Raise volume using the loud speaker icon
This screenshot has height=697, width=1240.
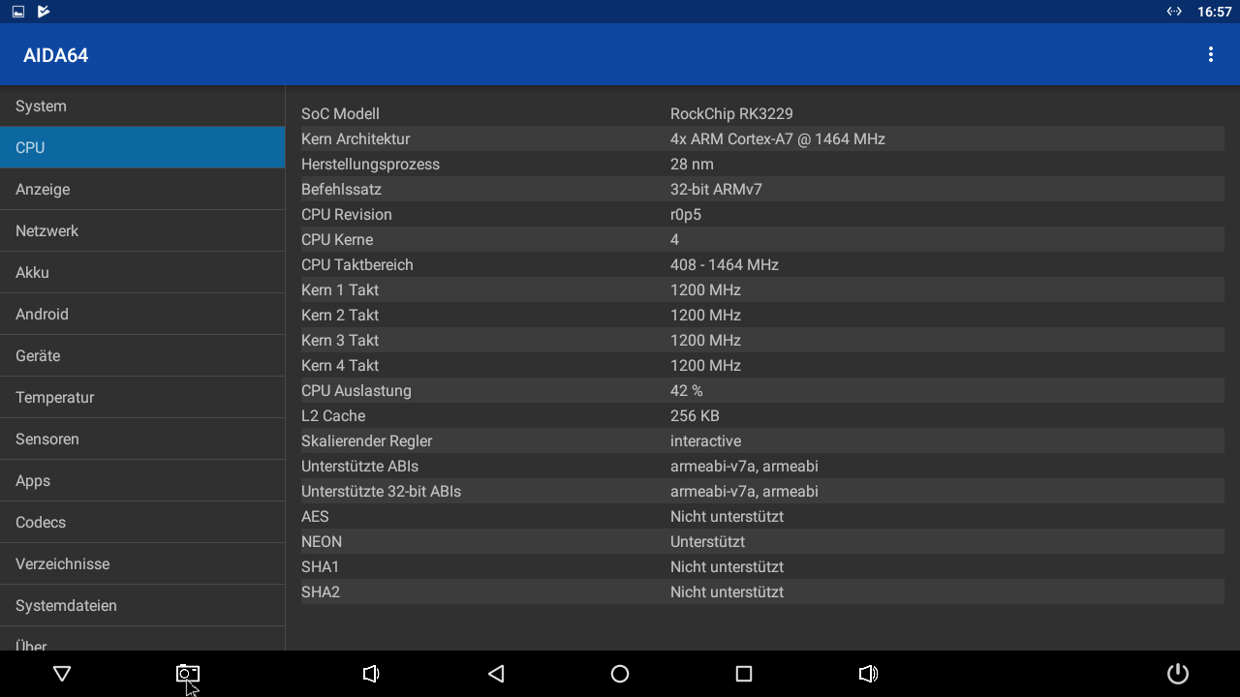point(868,674)
